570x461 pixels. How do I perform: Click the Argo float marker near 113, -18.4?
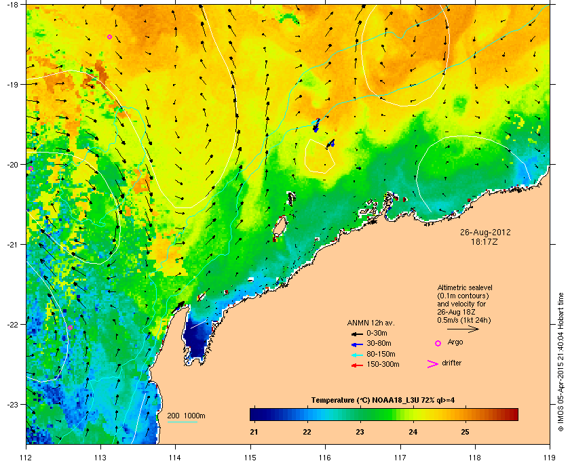coord(109,37)
